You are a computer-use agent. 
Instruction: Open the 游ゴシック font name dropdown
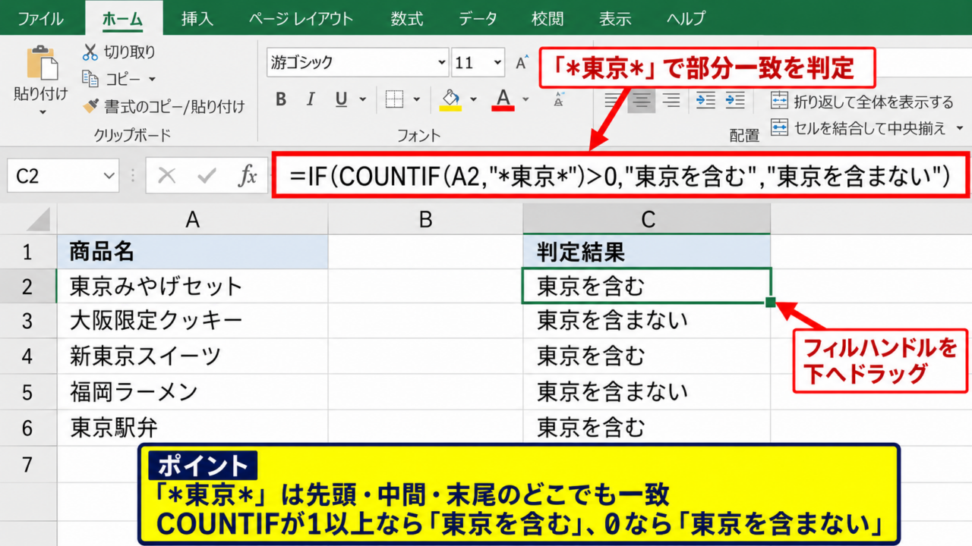tap(442, 63)
